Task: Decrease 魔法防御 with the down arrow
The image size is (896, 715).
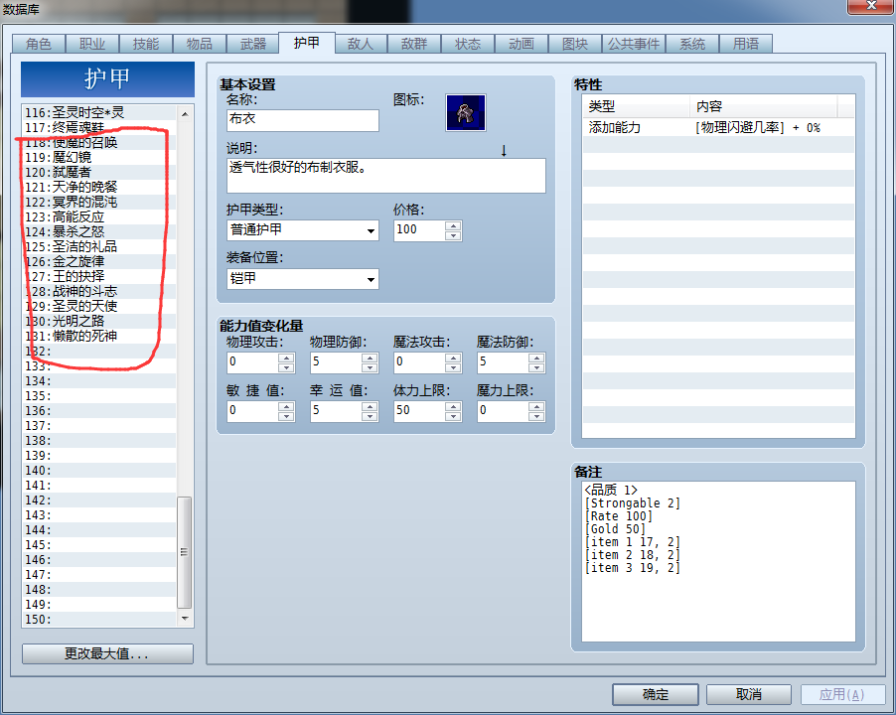Action: click(536, 367)
